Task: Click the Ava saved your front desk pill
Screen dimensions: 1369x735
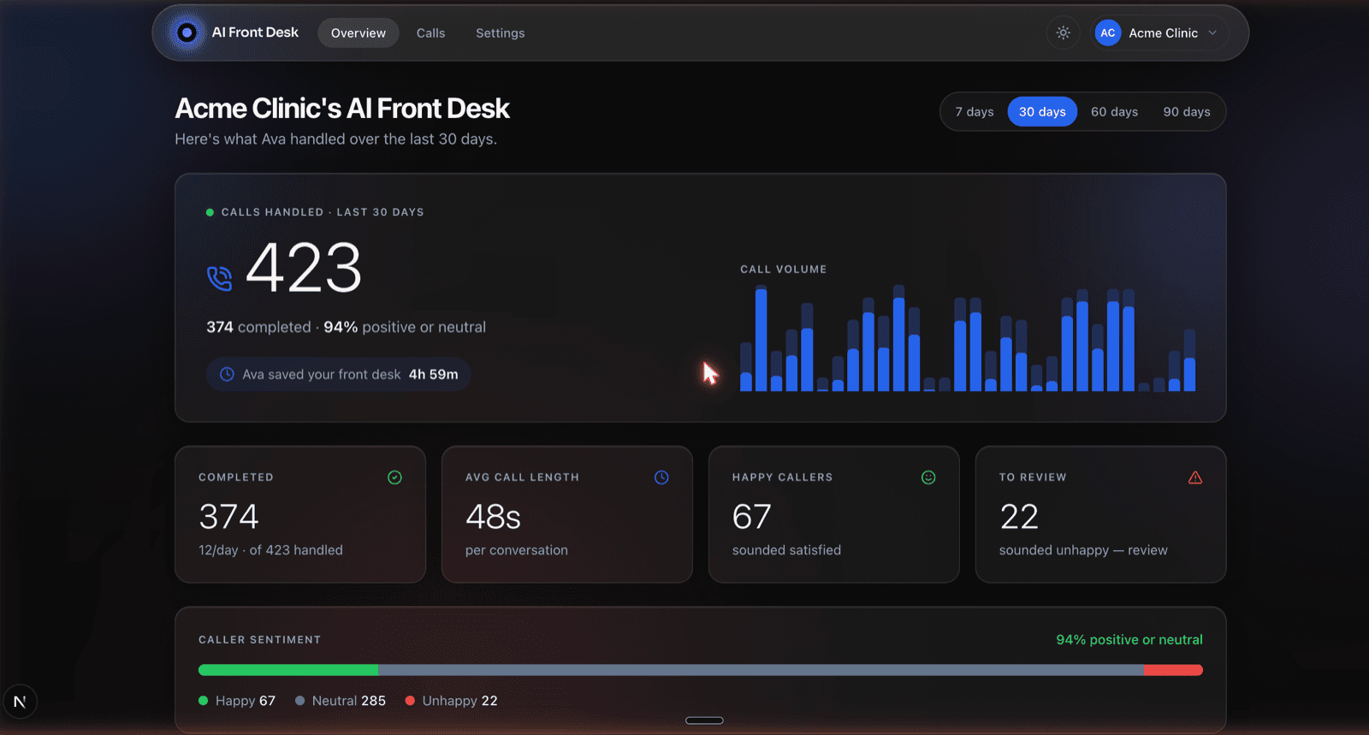Action: pos(339,374)
